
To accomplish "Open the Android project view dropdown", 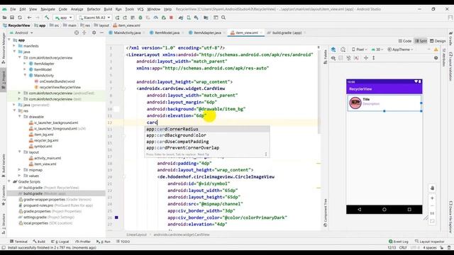I will [21, 33].
